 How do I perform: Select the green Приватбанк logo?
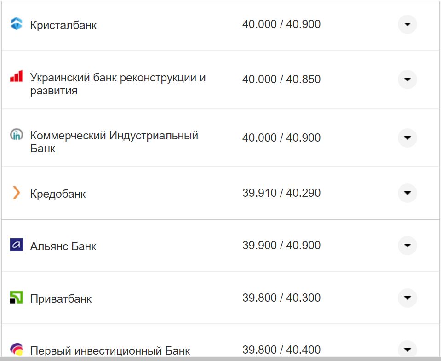coord(17,298)
